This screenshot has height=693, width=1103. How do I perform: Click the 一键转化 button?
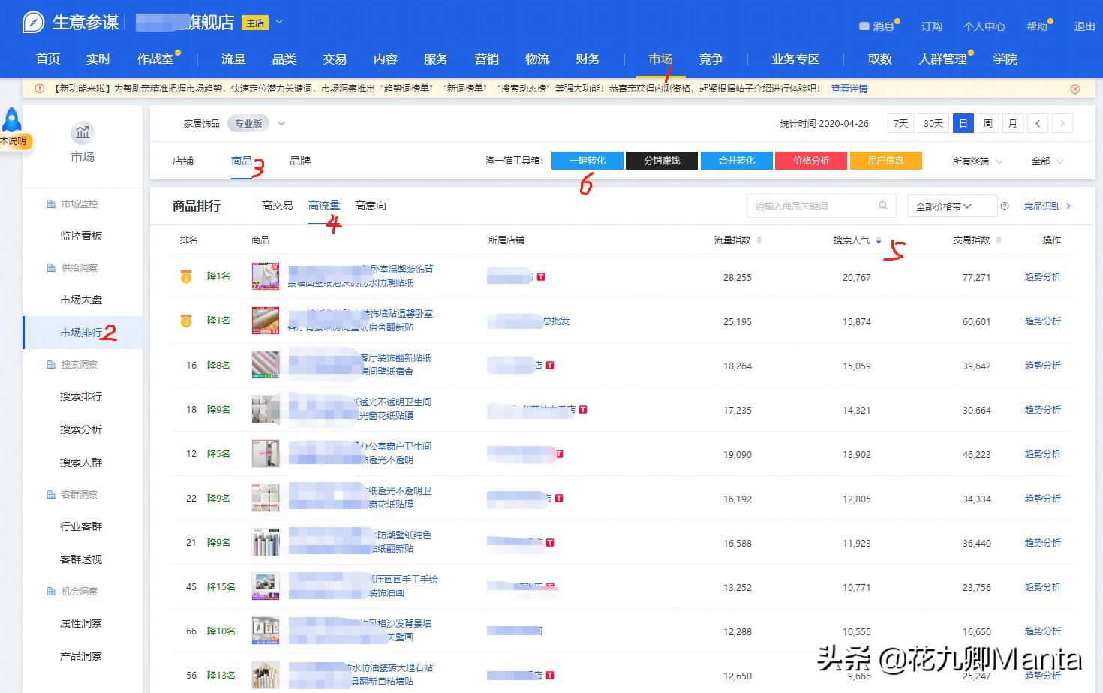click(x=588, y=160)
